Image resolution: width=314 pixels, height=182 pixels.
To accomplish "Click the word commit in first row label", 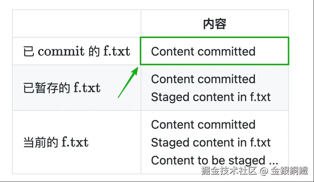I will (x=61, y=51).
